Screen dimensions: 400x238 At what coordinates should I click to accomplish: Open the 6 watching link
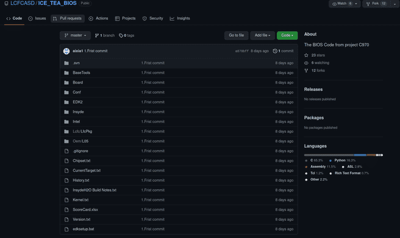(x=316, y=63)
